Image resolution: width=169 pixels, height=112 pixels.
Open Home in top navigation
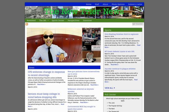click(89, 4)
